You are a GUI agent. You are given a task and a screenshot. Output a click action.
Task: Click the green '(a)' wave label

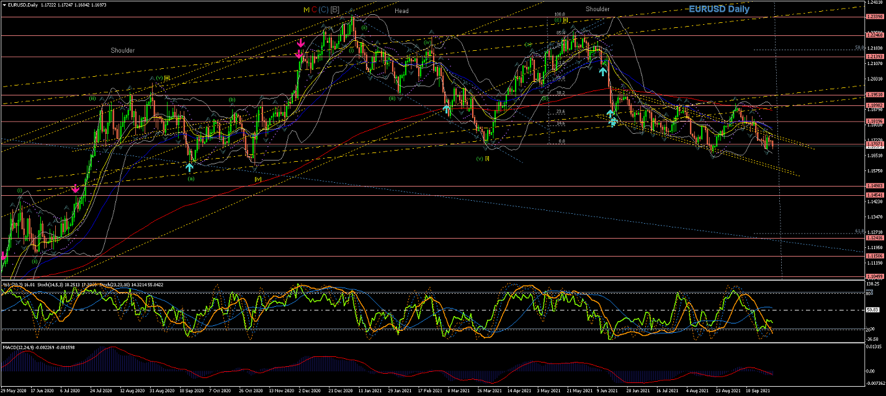point(190,178)
